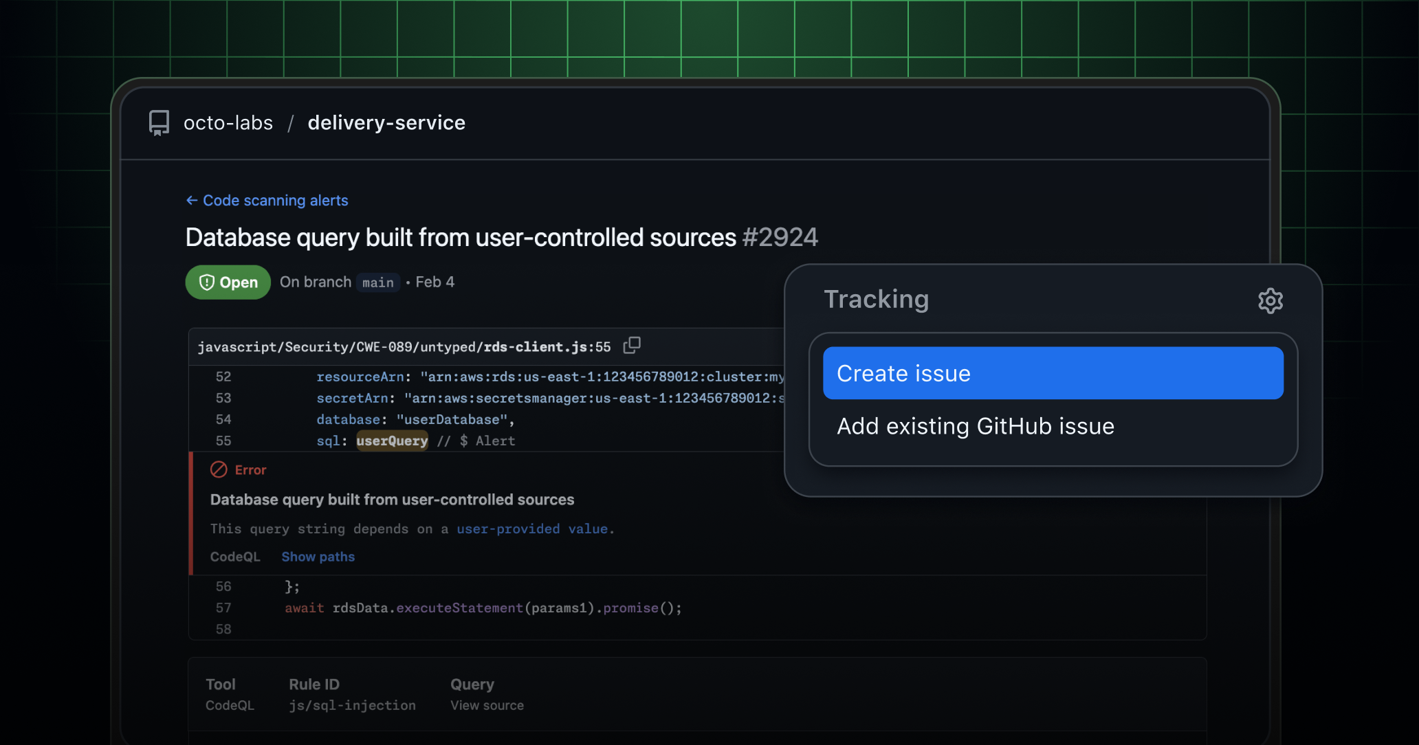This screenshot has height=745, width=1419.
Task: Open Code scanning alerts link
Action: (x=275, y=200)
